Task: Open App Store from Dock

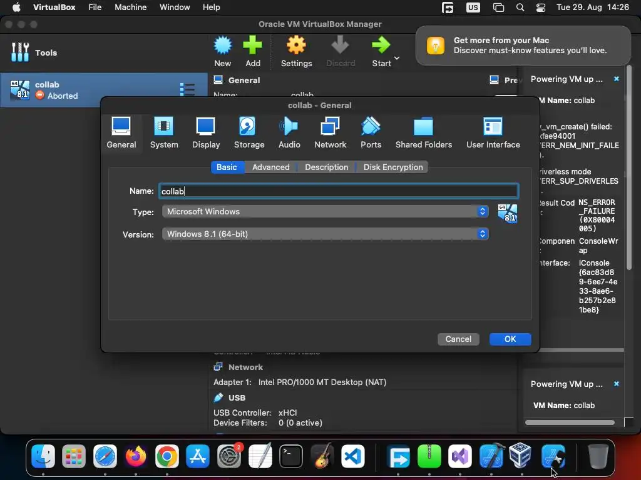Action: [x=198, y=456]
